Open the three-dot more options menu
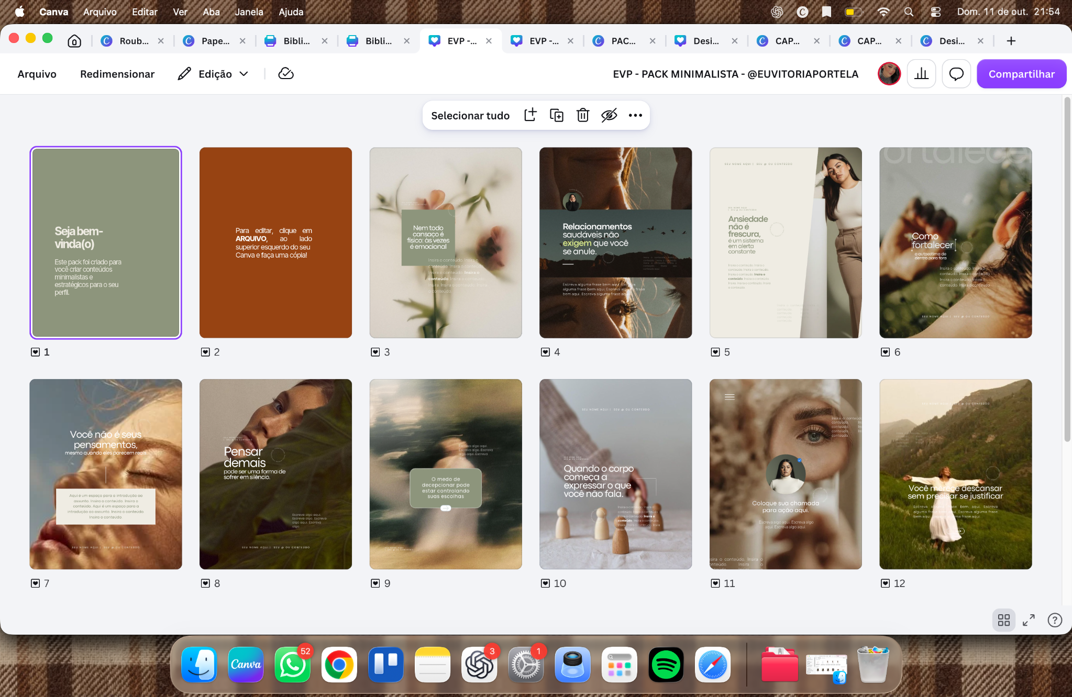The height and width of the screenshot is (697, 1072). 635,115
